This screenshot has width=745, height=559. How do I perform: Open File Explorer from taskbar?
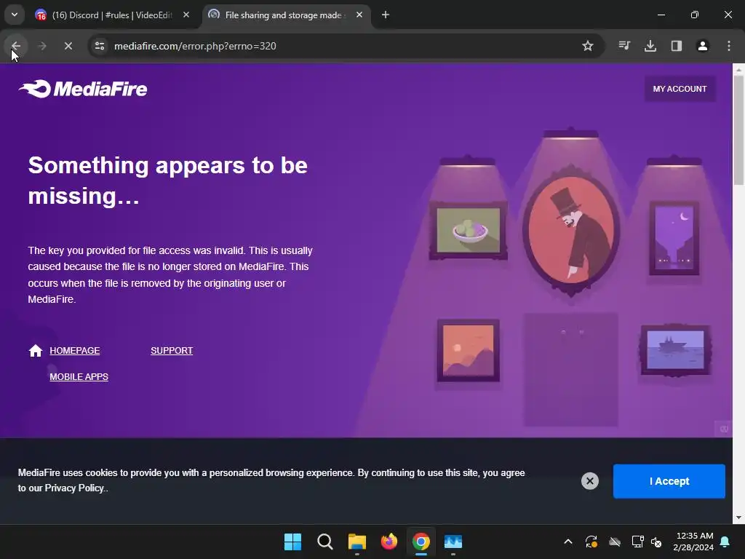click(356, 542)
